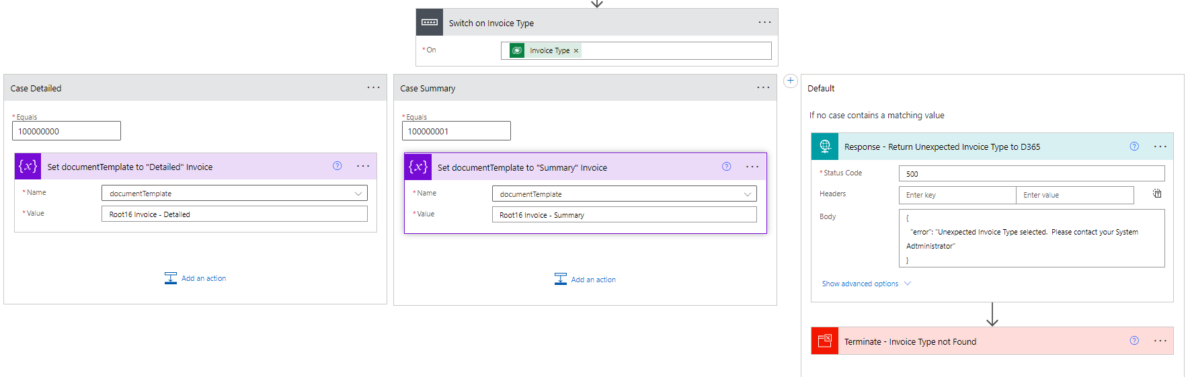The image size is (1190, 377).
Task: Click help icon on Set Detailed Invoice action
Action: click(x=338, y=166)
